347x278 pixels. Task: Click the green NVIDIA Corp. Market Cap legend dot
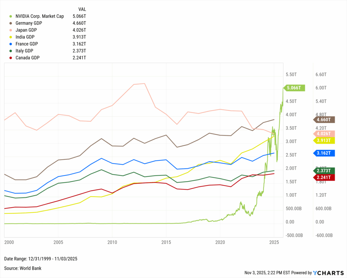tap(11, 16)
